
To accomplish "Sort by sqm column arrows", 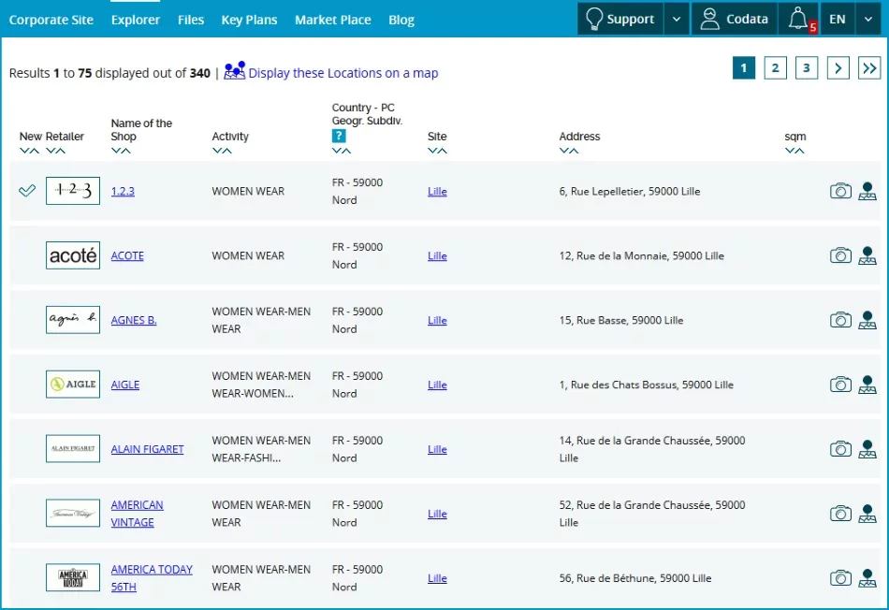I will pyautogui.click(x=794, y=151).
